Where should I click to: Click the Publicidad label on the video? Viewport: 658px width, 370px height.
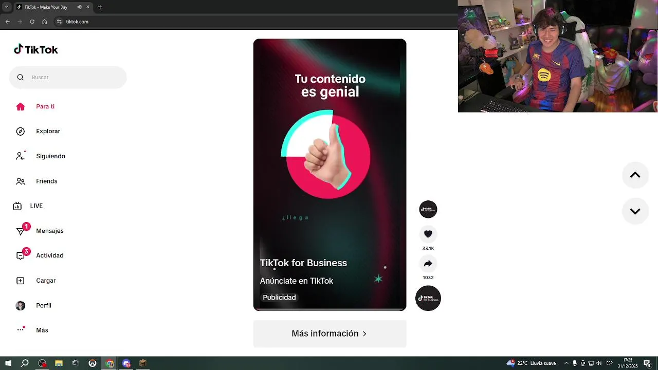click(x=279, y=298)
